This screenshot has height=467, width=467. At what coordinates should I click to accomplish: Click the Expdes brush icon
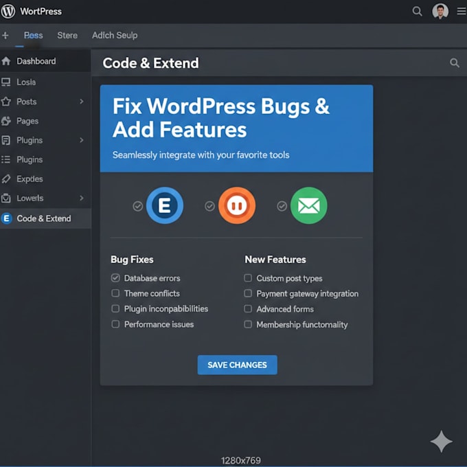[6, 179]
